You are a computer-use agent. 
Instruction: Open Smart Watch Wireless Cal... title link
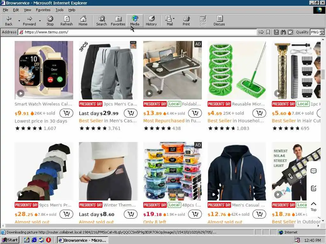(43, 104)
